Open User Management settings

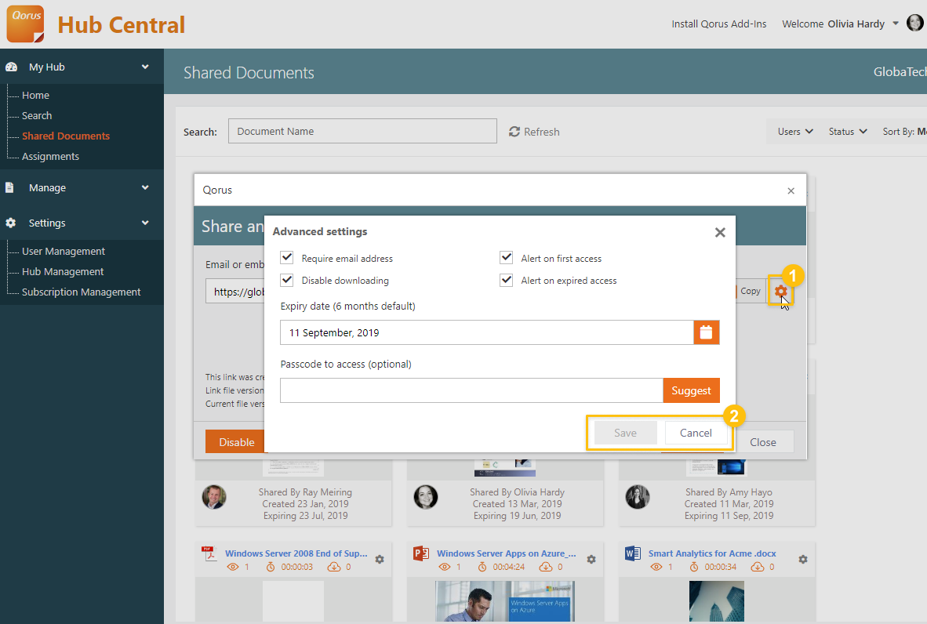click(x=64, y=251)
